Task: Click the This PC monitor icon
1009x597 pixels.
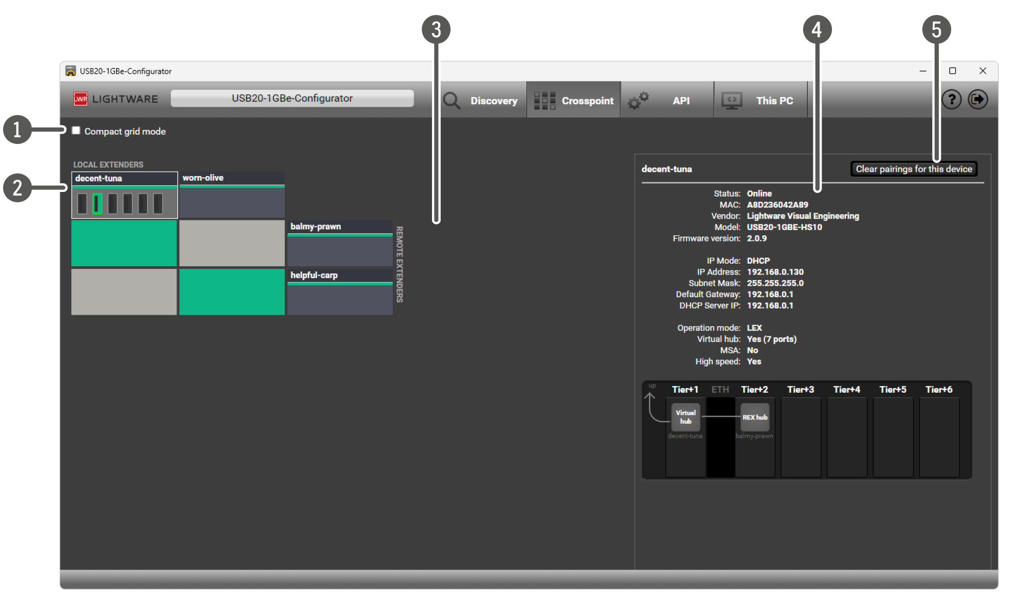Action: pos(732,101)
